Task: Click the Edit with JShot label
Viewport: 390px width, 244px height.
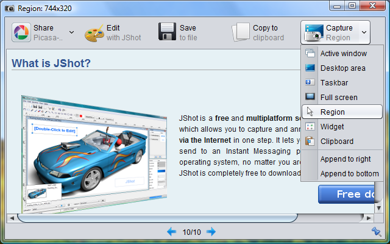Action: pyautogui.click(x=124, y=32)
